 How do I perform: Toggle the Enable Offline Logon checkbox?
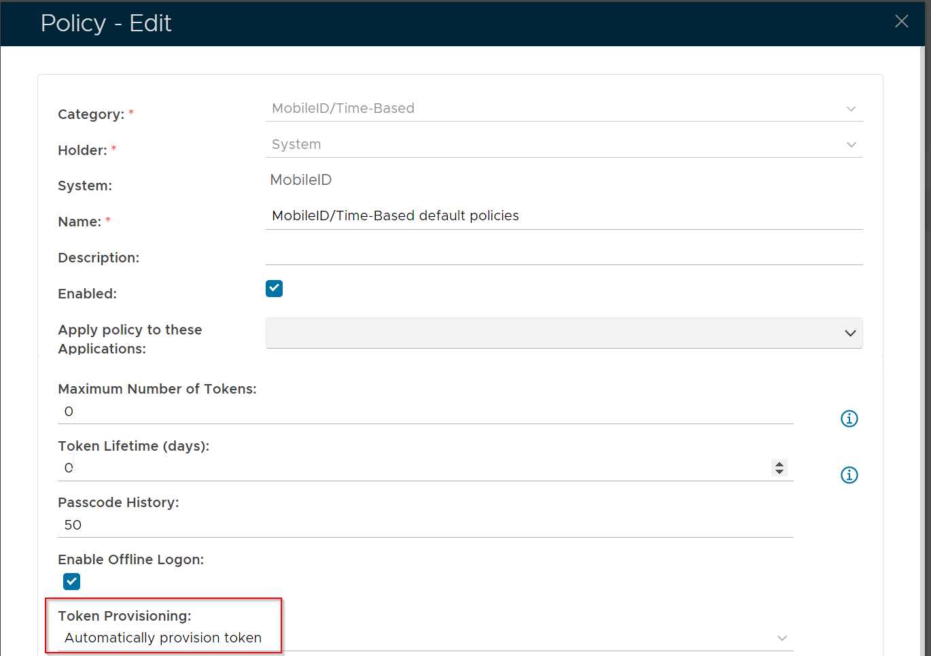(x=71, y=582)
